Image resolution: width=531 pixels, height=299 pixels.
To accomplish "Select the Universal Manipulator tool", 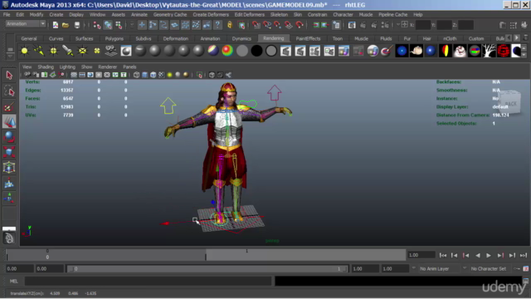I will click(9, 168).
